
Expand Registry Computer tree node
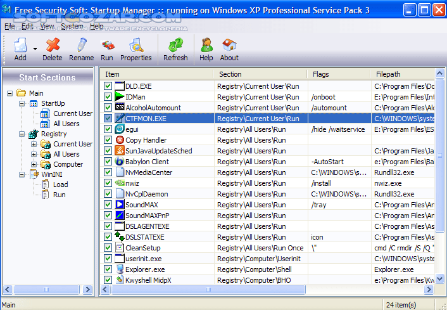(x=34, y=164)
